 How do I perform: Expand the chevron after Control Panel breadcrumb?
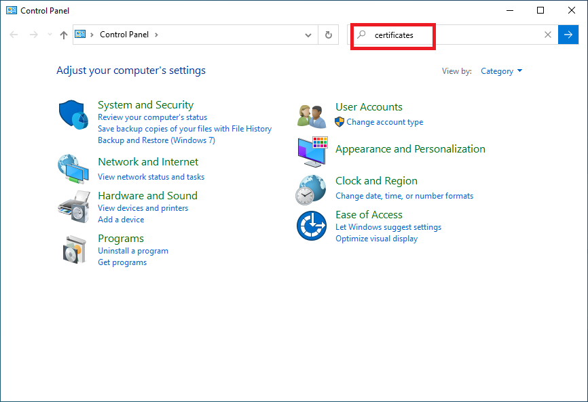click(x=156, y=35)
